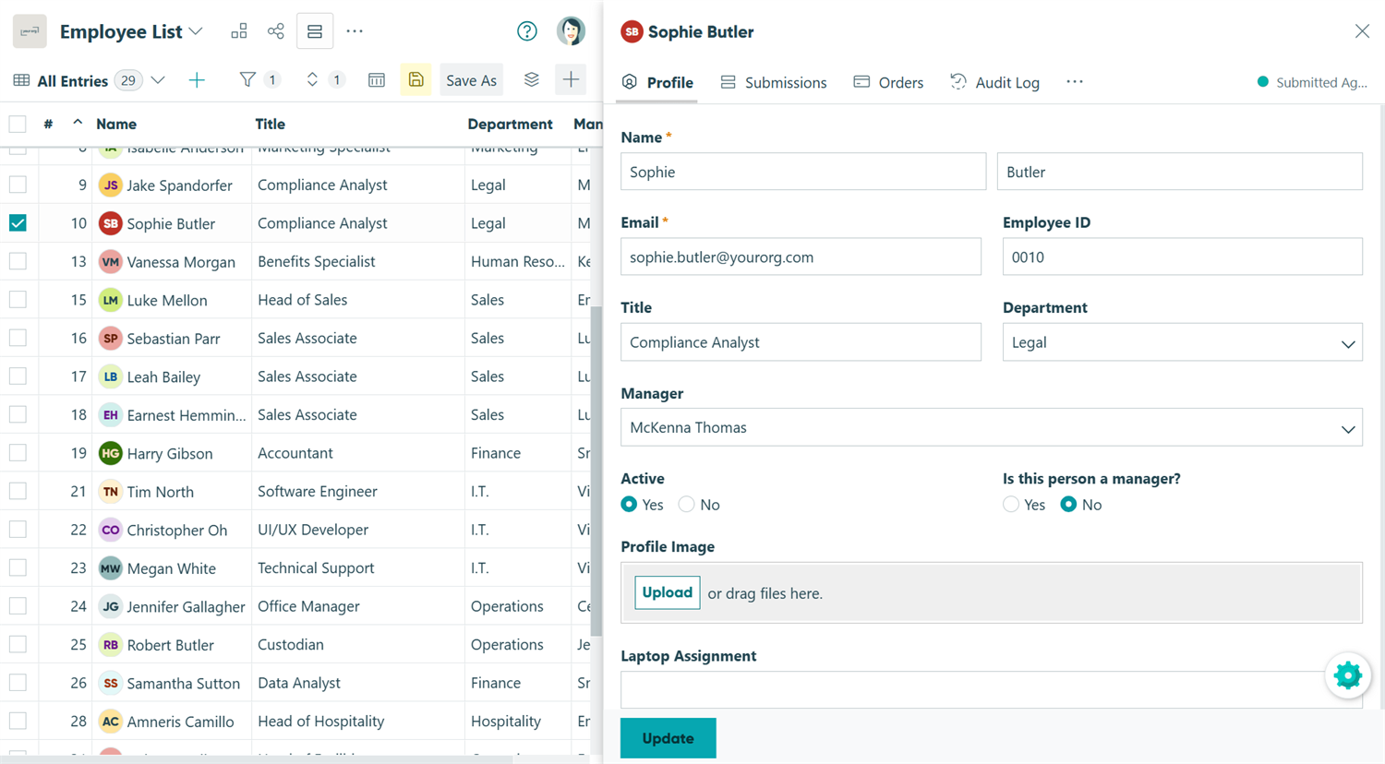Click the sort arrows icon

click(312, 80)
